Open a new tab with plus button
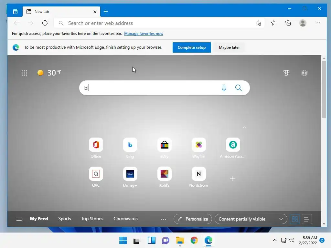 click(106, 12)
